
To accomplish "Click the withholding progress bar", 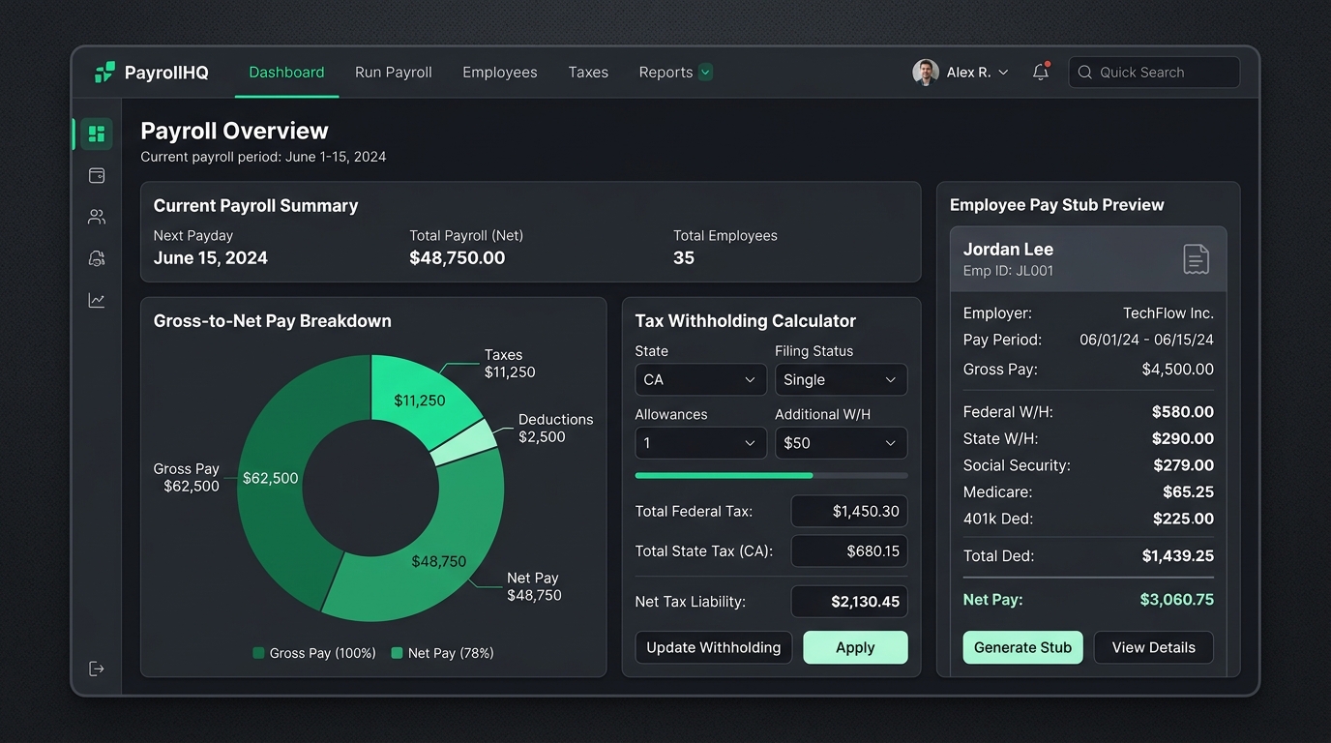I will click(771, 475).
